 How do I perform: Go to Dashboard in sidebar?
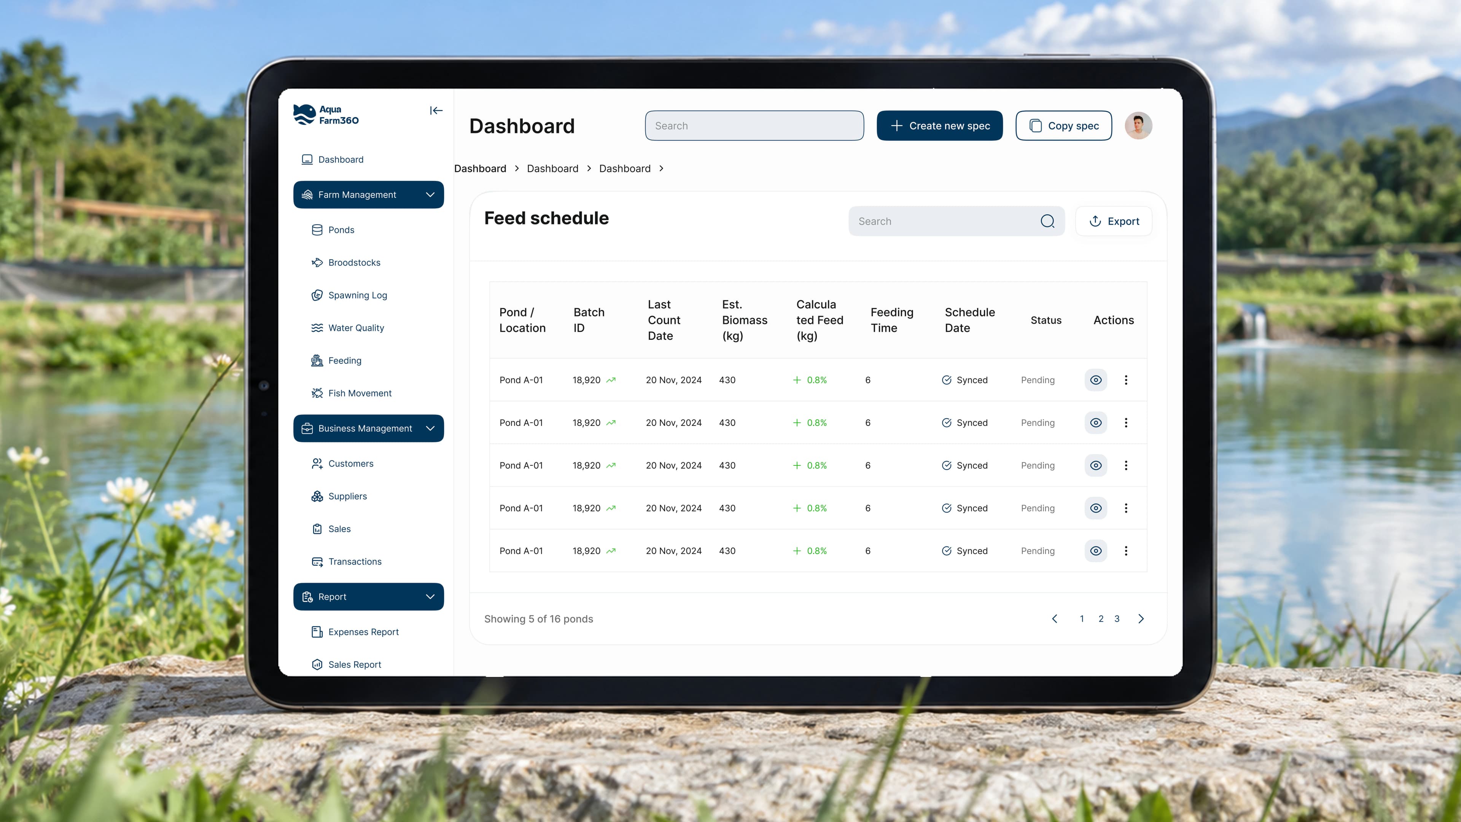(333, 159)
